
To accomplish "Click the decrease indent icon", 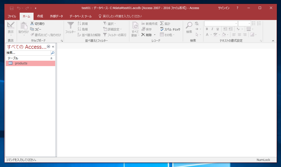I will (231, 29).
